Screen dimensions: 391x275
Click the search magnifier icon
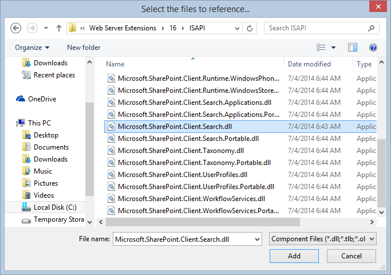pyautogui.click(x=372, y=28)
